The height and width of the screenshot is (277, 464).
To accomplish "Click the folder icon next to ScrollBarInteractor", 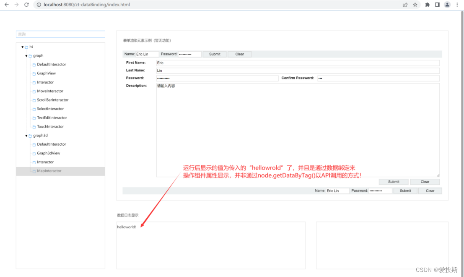I will tap(33, 100).
